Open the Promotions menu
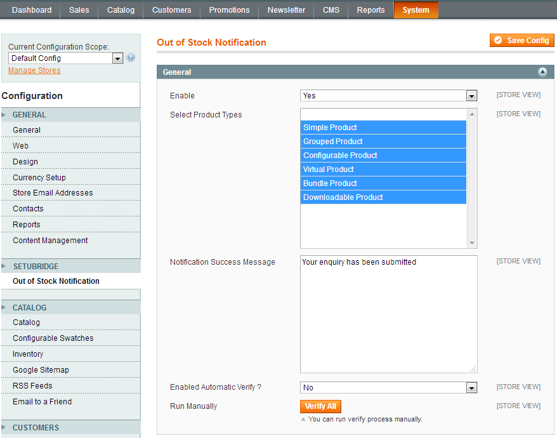 (229, 10)
